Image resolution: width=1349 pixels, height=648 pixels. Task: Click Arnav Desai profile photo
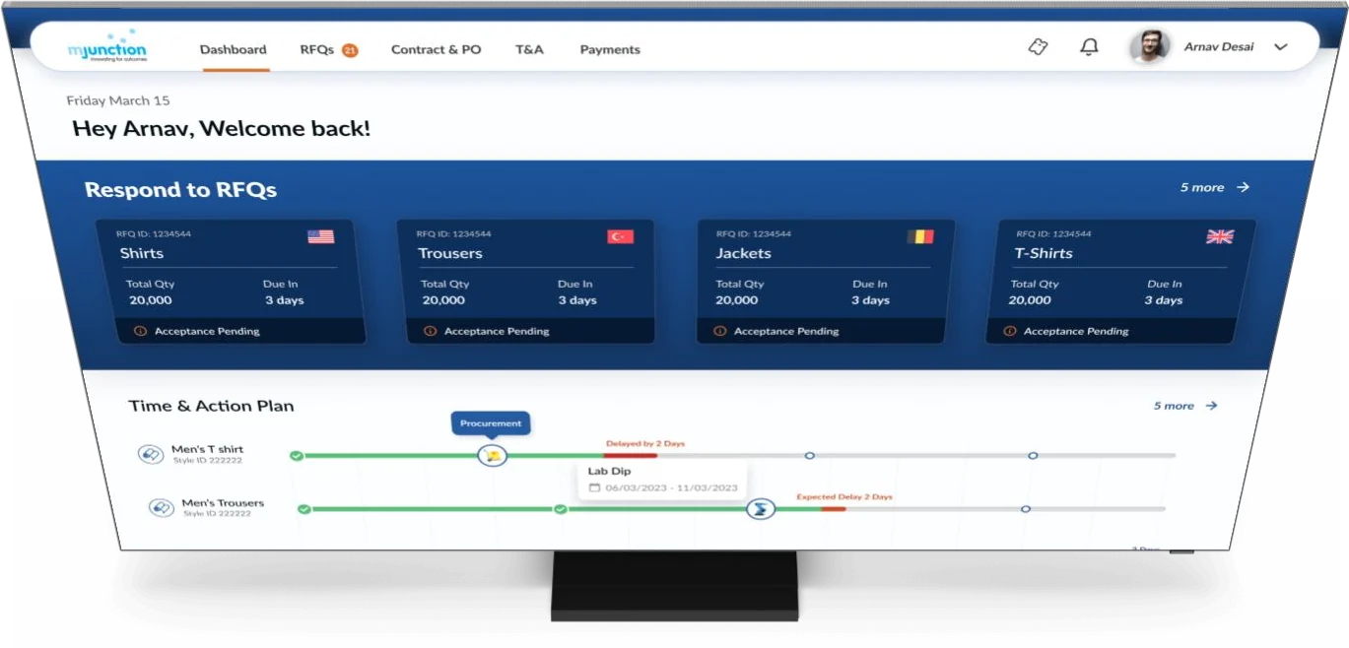point(1149,46)
